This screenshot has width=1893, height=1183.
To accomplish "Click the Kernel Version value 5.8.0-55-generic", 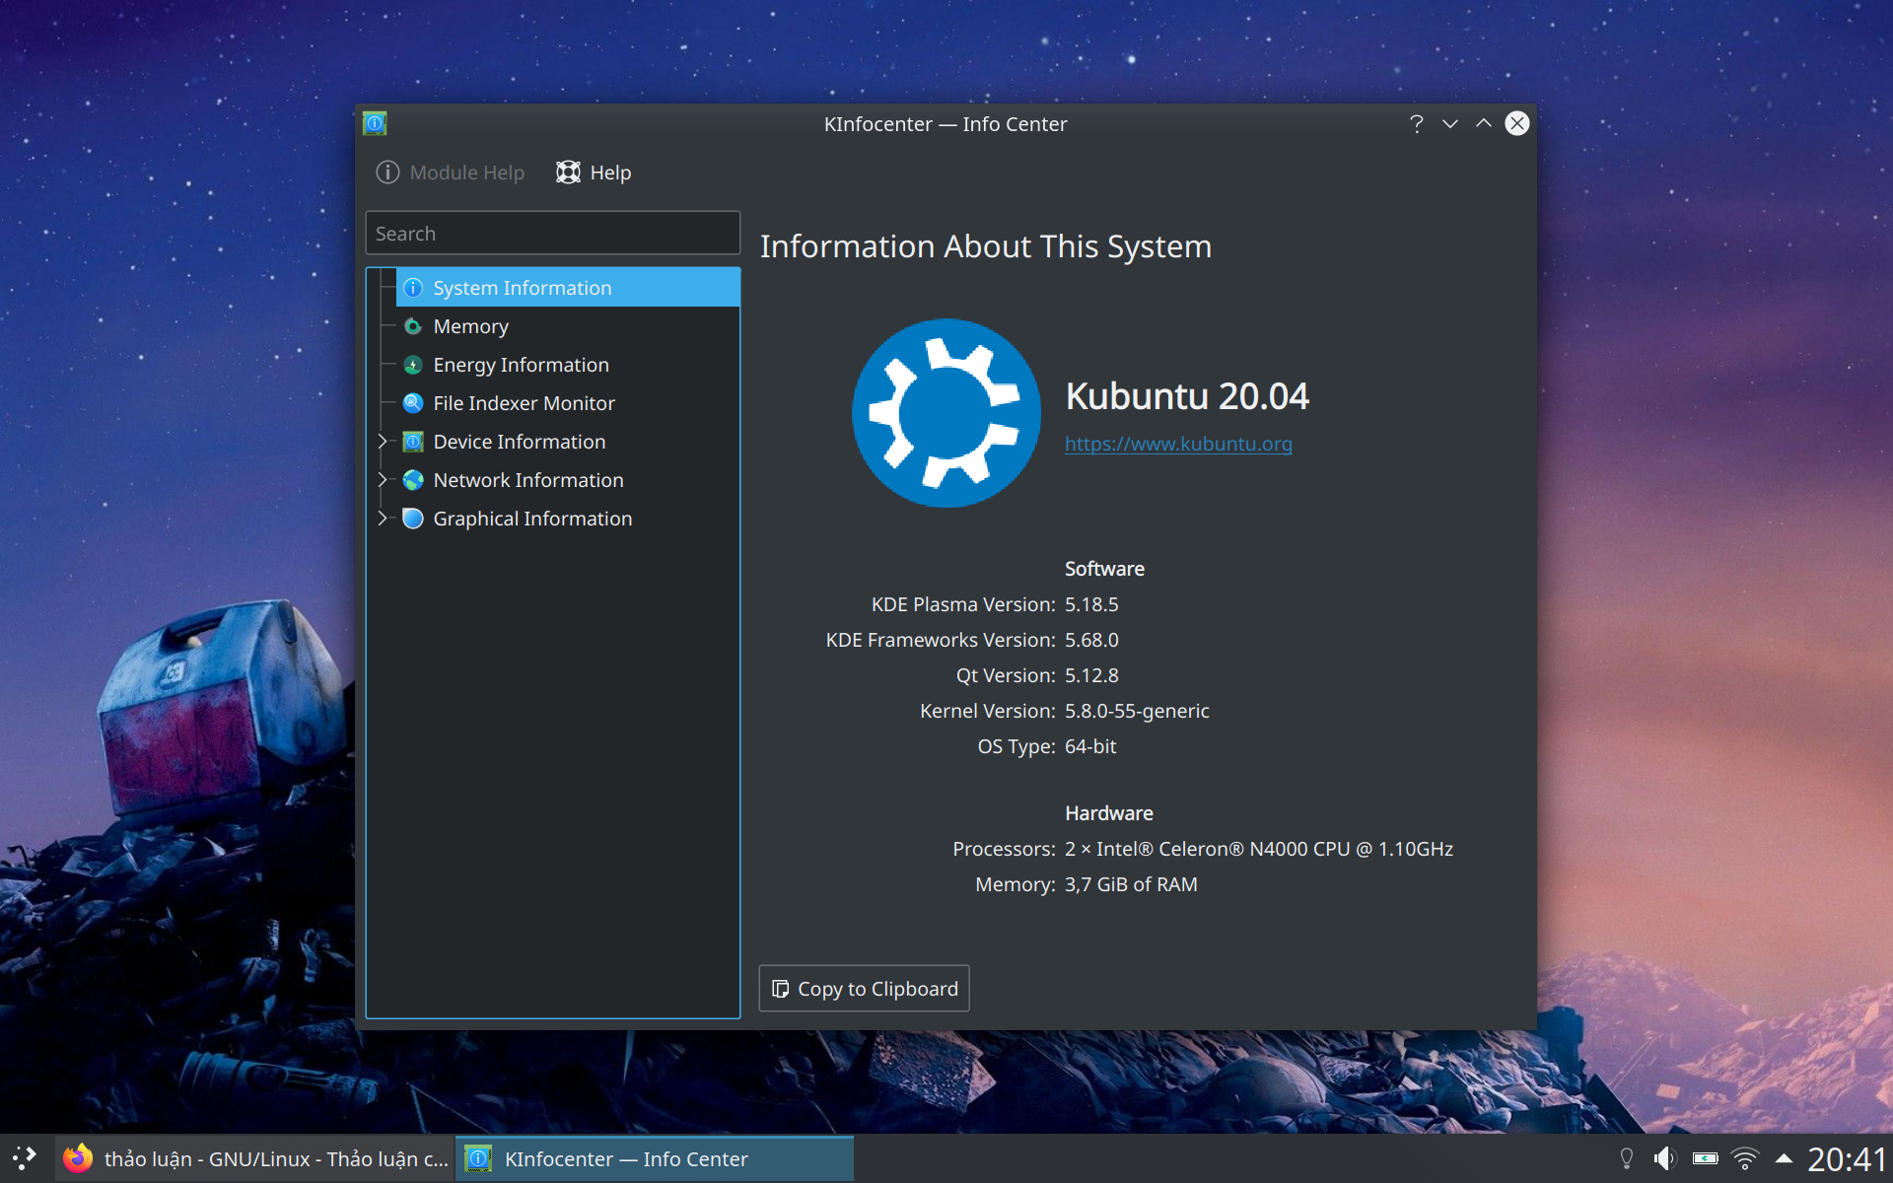I will (1137, 711).
